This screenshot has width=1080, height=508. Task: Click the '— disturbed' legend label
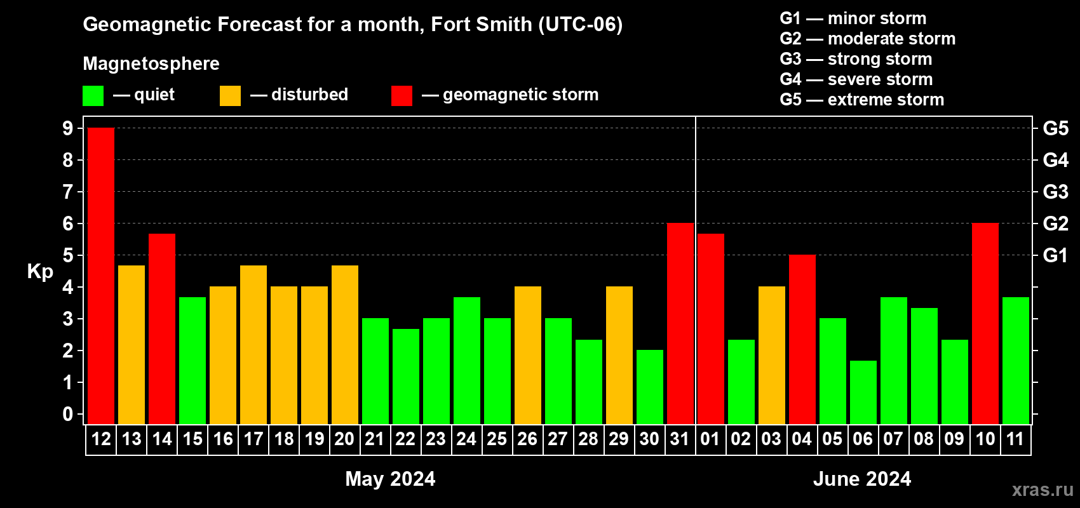click(299, 95)
